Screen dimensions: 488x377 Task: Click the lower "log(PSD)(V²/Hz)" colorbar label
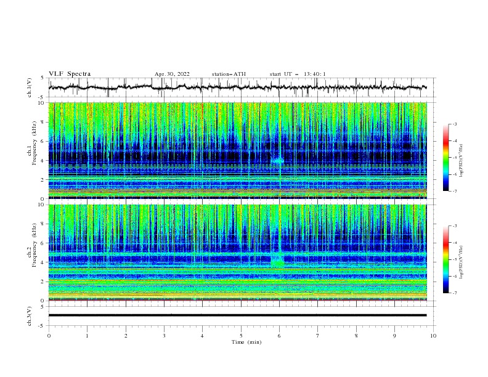(x=461, y=262)
